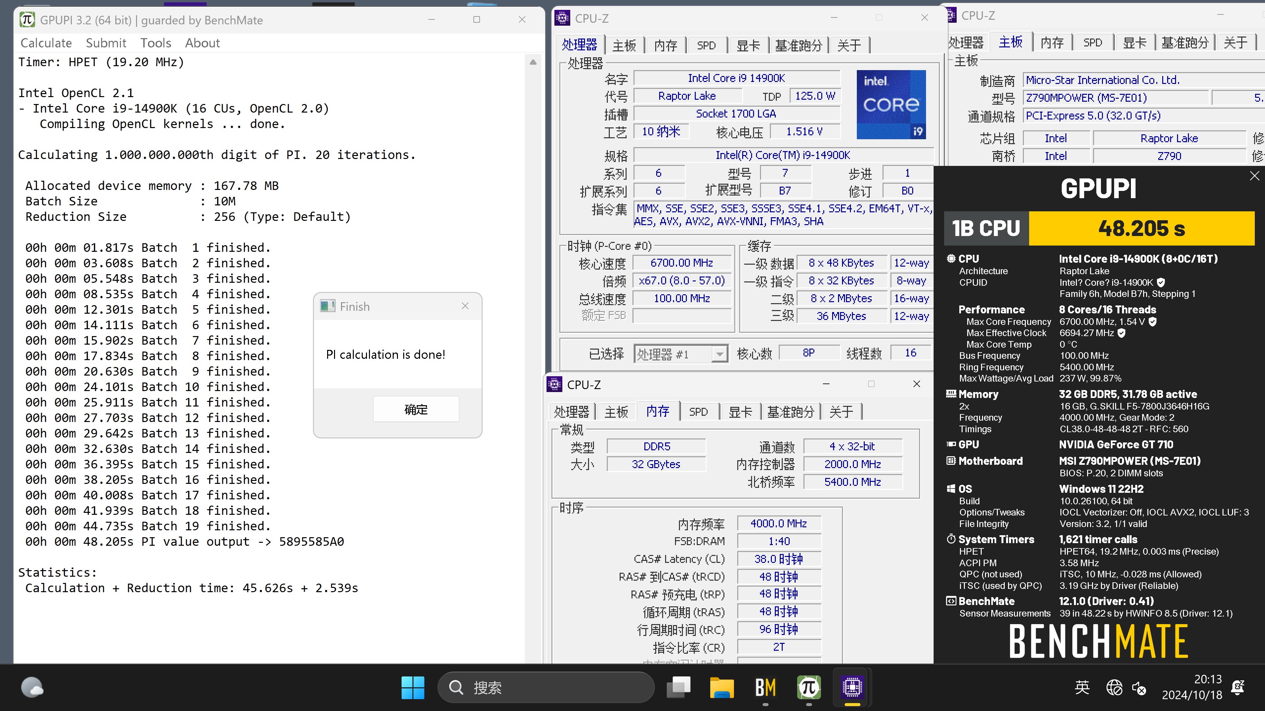Click the CPU-Z icon in processor window title
1265x711 pixels.
562,18
